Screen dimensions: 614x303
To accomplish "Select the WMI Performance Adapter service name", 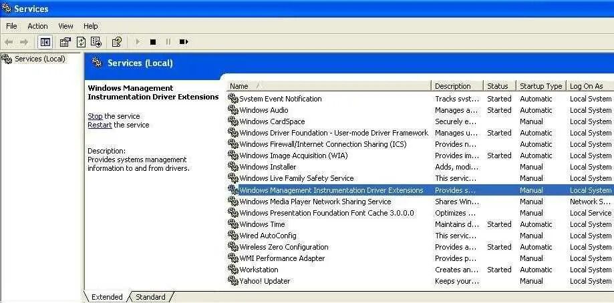I will [x=282, y=258].
